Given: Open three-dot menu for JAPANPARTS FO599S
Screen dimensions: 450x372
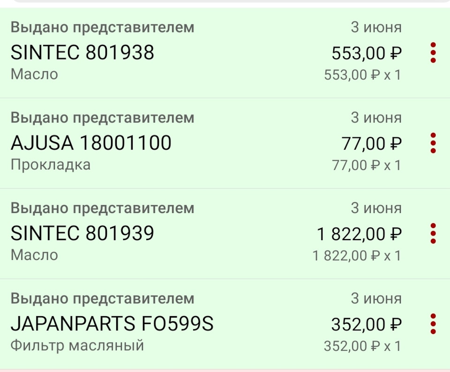Looking at the screenshot, I should [433, 324].
